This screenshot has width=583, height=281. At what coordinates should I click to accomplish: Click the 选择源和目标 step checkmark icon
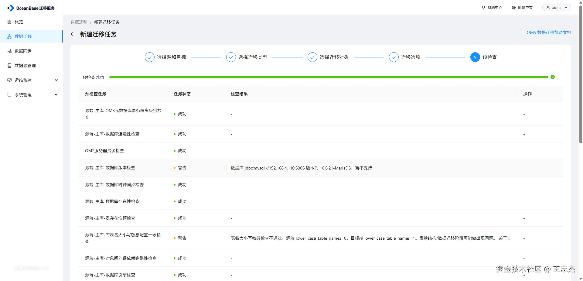pos(150,57)
